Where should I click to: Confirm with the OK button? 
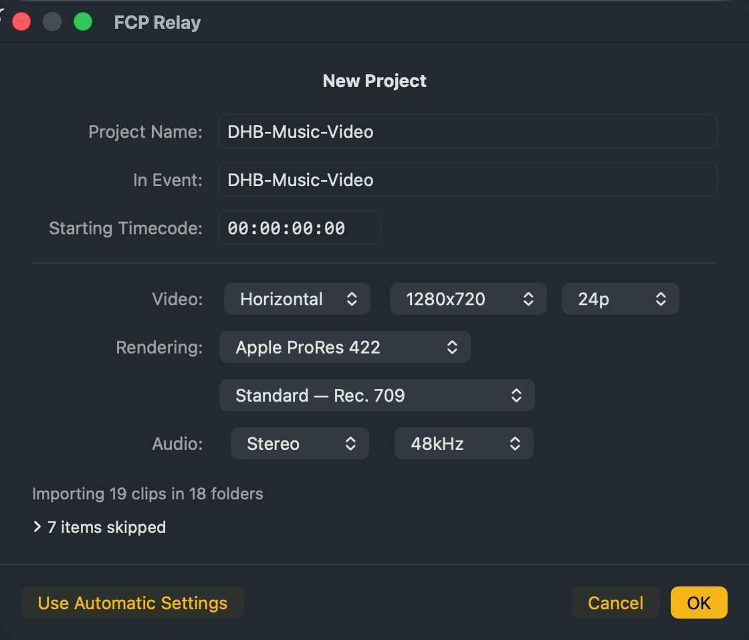[x=699, y=603]
